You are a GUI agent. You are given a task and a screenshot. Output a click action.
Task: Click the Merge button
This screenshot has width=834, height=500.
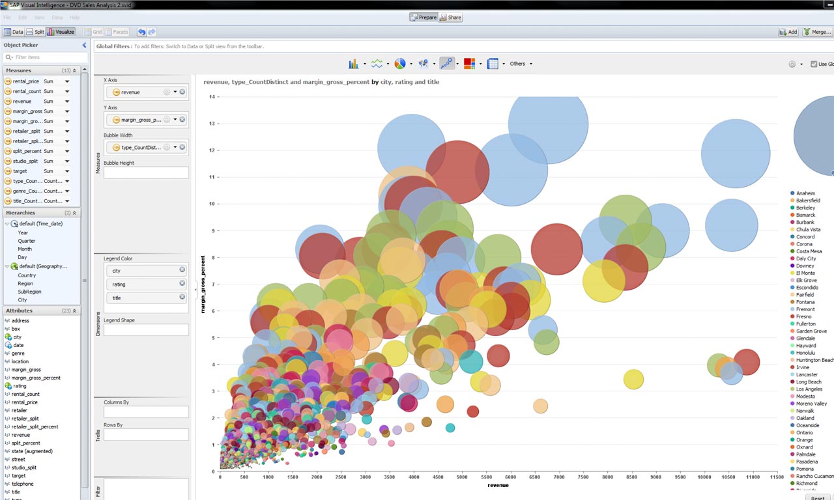pos(817,32)
